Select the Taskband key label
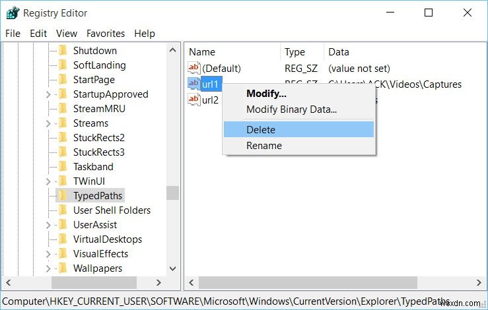 pyautogui.click(x=93, y=167)
